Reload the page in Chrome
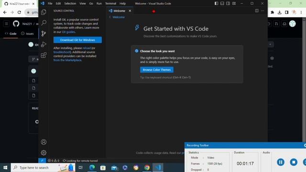The width and height of the screenshot is (306, 172). click(x=19, y=12)
